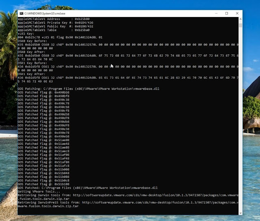
Task: Click the 'GOS Patched flag @: 0x490bf8' line
Action: pos(43,96)
